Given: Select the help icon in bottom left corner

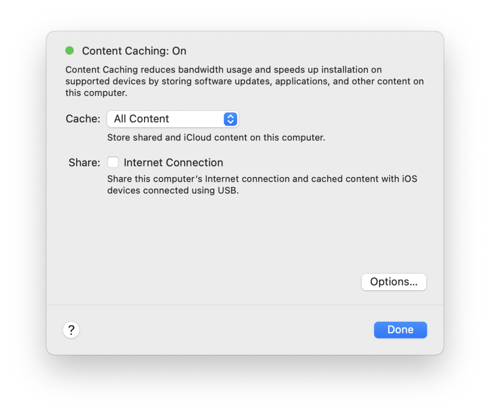Looking at the screenshot, I should 71,330.
